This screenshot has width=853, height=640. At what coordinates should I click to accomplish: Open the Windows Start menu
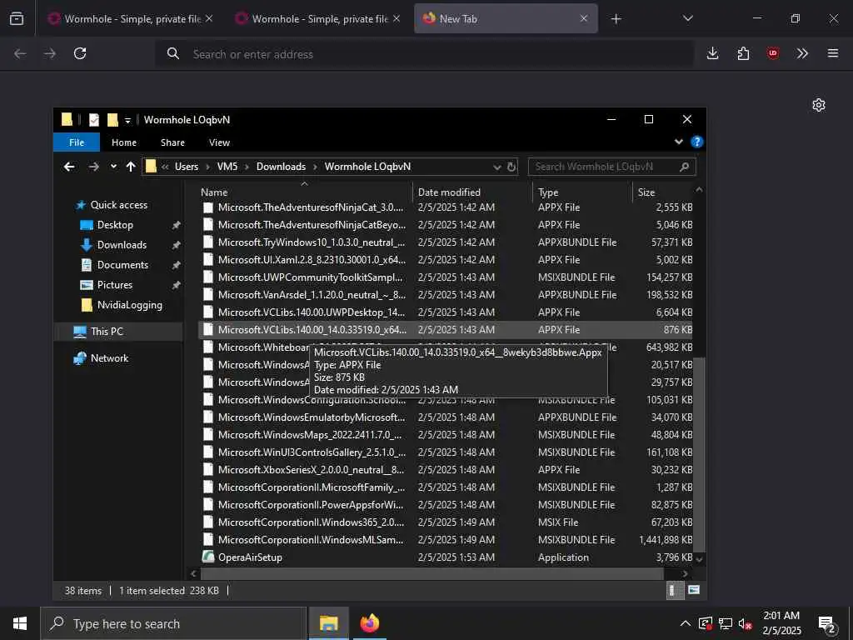(x=20, y=623)
